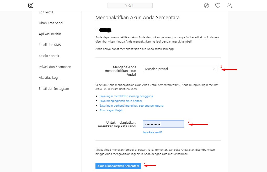The image size is (267, 172).
Task: Go to Aplikasi Berizin section
Action: [50, 34]
